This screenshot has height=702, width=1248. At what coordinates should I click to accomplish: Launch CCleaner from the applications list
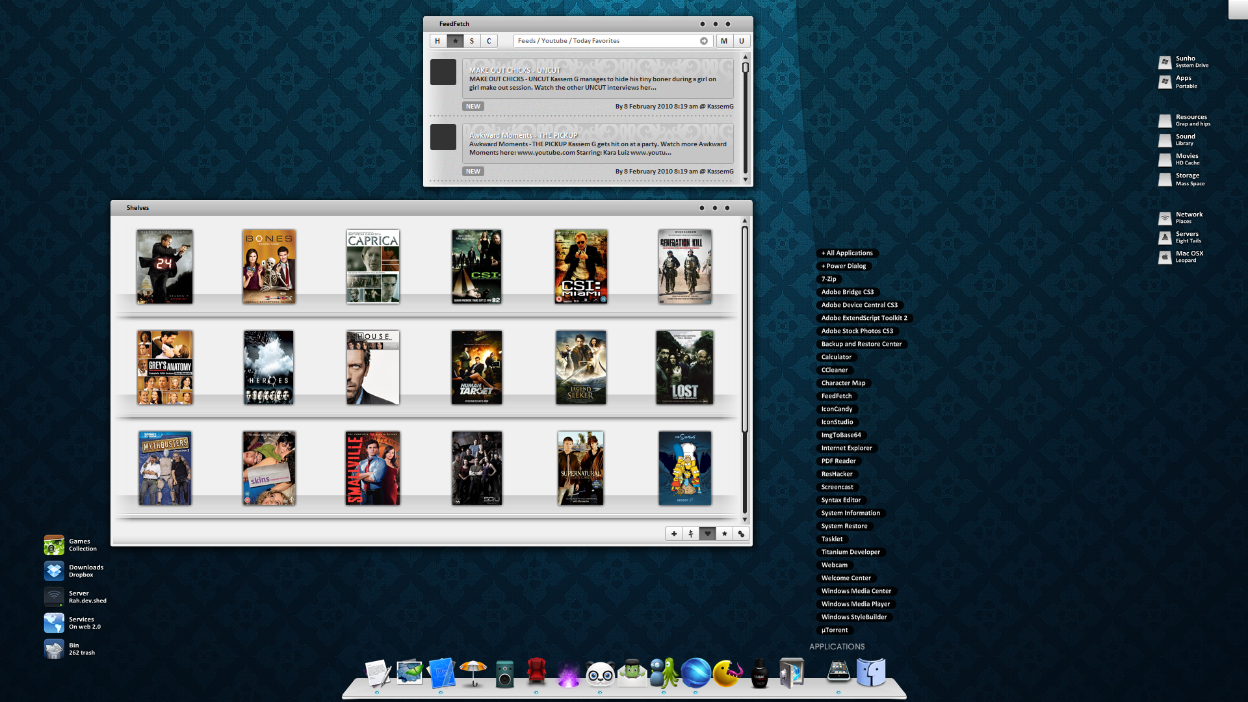(835, 370)
